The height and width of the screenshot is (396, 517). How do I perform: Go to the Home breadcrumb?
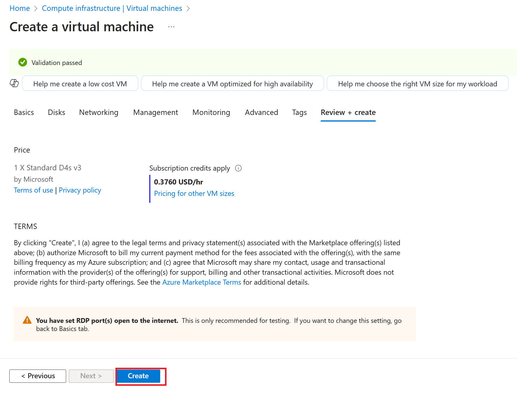(x=20, y=8)
